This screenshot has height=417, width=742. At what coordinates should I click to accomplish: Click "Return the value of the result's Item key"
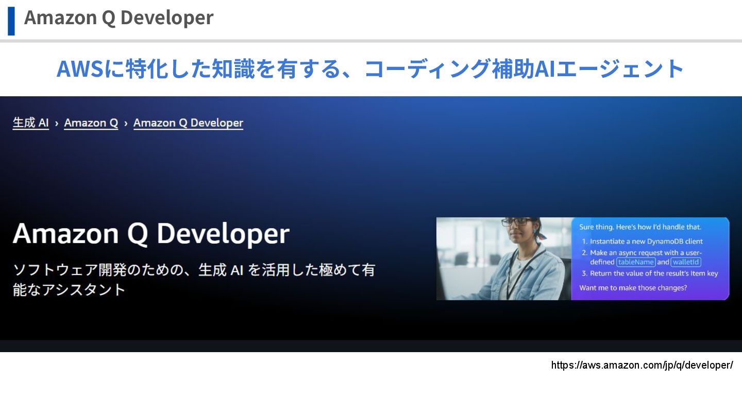point(654,273)
